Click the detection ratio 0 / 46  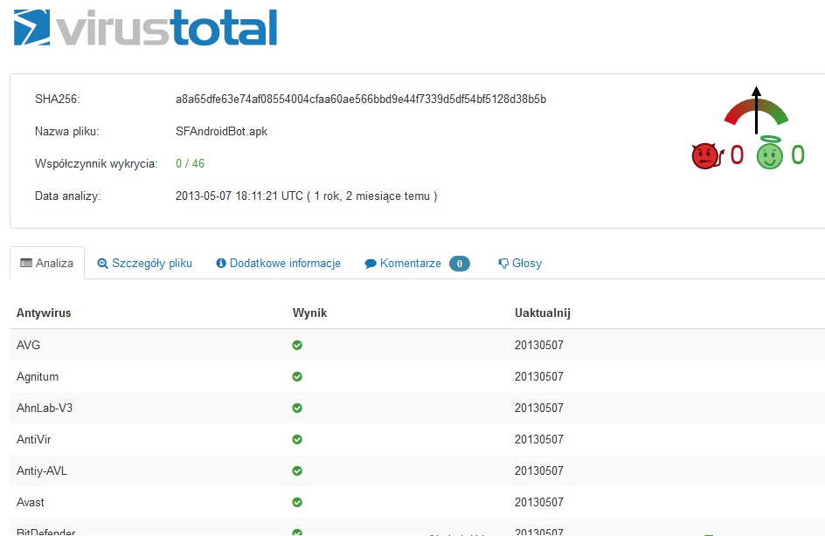coord(190,163)
